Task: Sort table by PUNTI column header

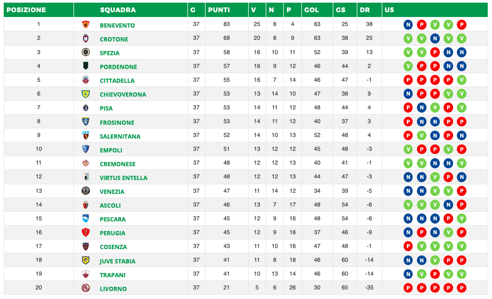Action: (x=219, y=10)
